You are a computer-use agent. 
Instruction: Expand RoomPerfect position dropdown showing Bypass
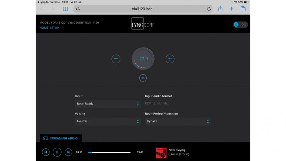[178, 121]
